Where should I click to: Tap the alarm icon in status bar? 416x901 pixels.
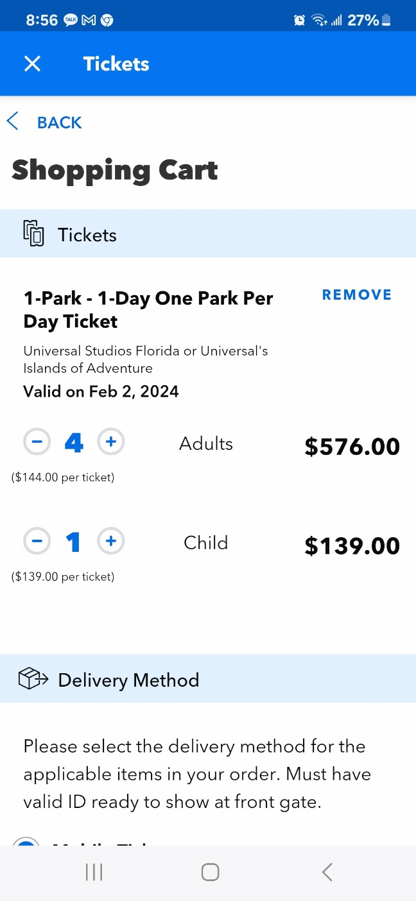[x=299, y=21]
